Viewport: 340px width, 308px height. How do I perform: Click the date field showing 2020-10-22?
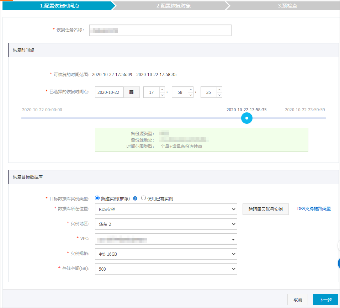109,92
